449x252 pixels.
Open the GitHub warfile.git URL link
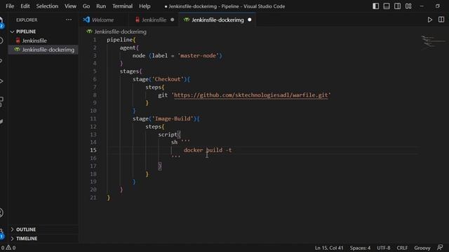pos(251,95)
